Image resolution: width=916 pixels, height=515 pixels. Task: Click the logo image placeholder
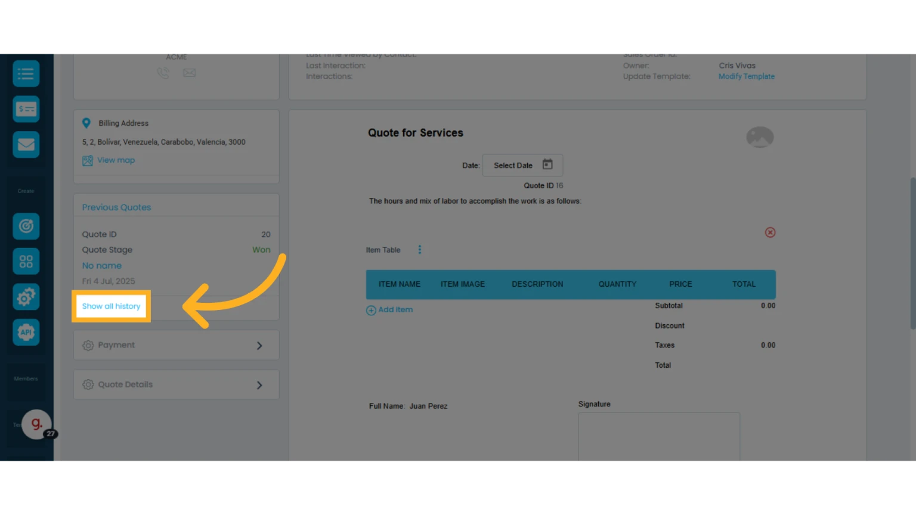(760, 137)
